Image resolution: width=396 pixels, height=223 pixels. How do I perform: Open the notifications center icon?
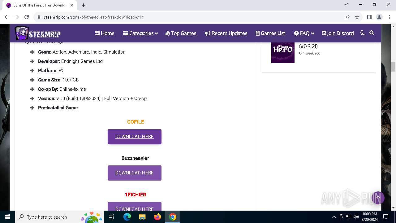[x=386, y=217]
